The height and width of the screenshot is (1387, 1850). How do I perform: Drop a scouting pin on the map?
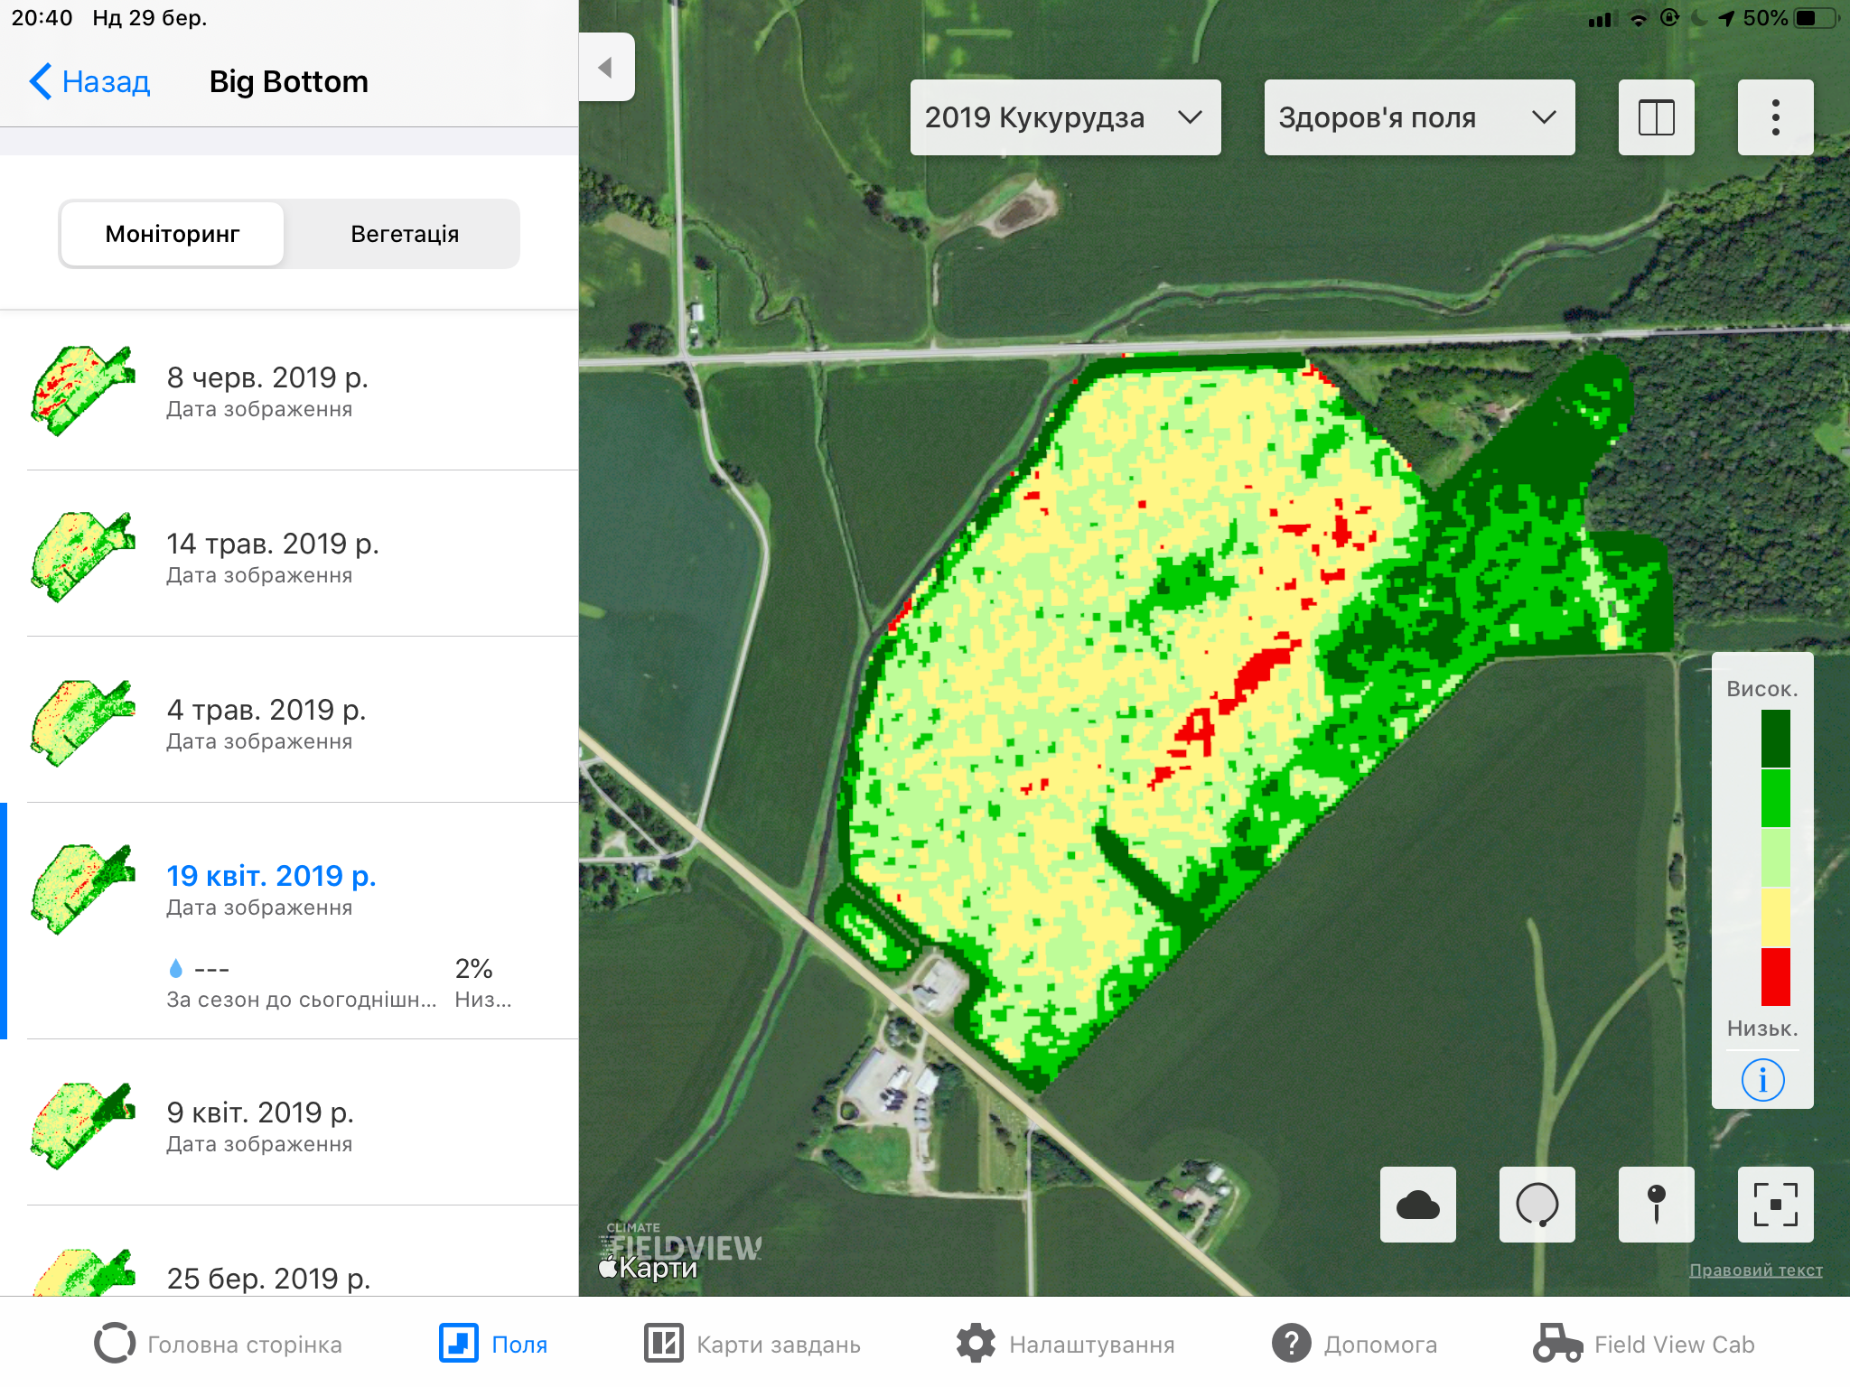click(x=1656, y=1205)
